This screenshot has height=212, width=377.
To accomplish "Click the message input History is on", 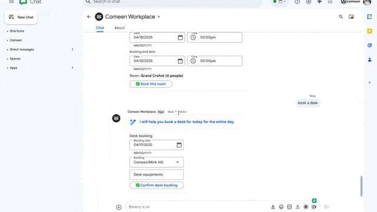I will 199,207.
